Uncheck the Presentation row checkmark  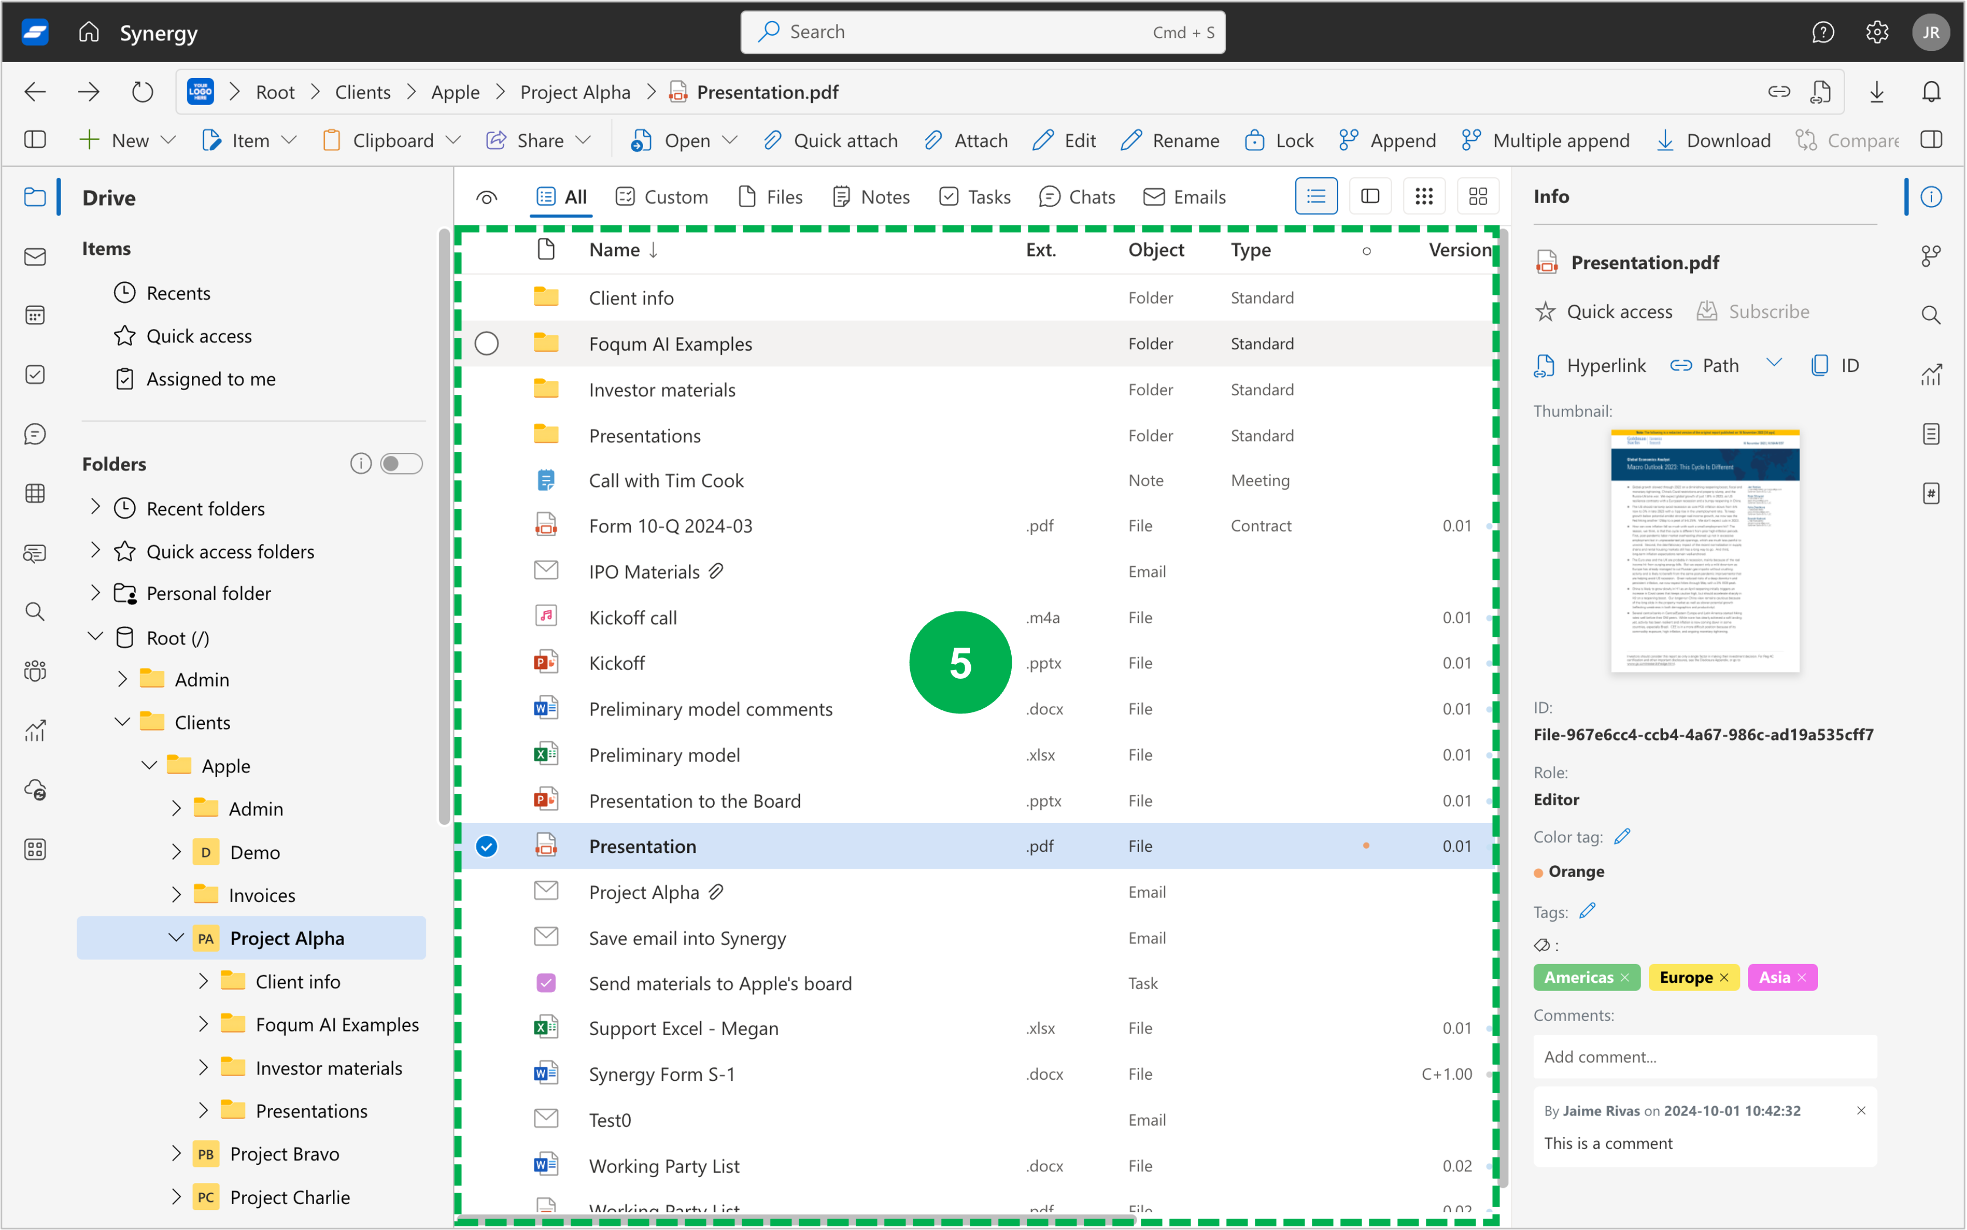[487, 846]
